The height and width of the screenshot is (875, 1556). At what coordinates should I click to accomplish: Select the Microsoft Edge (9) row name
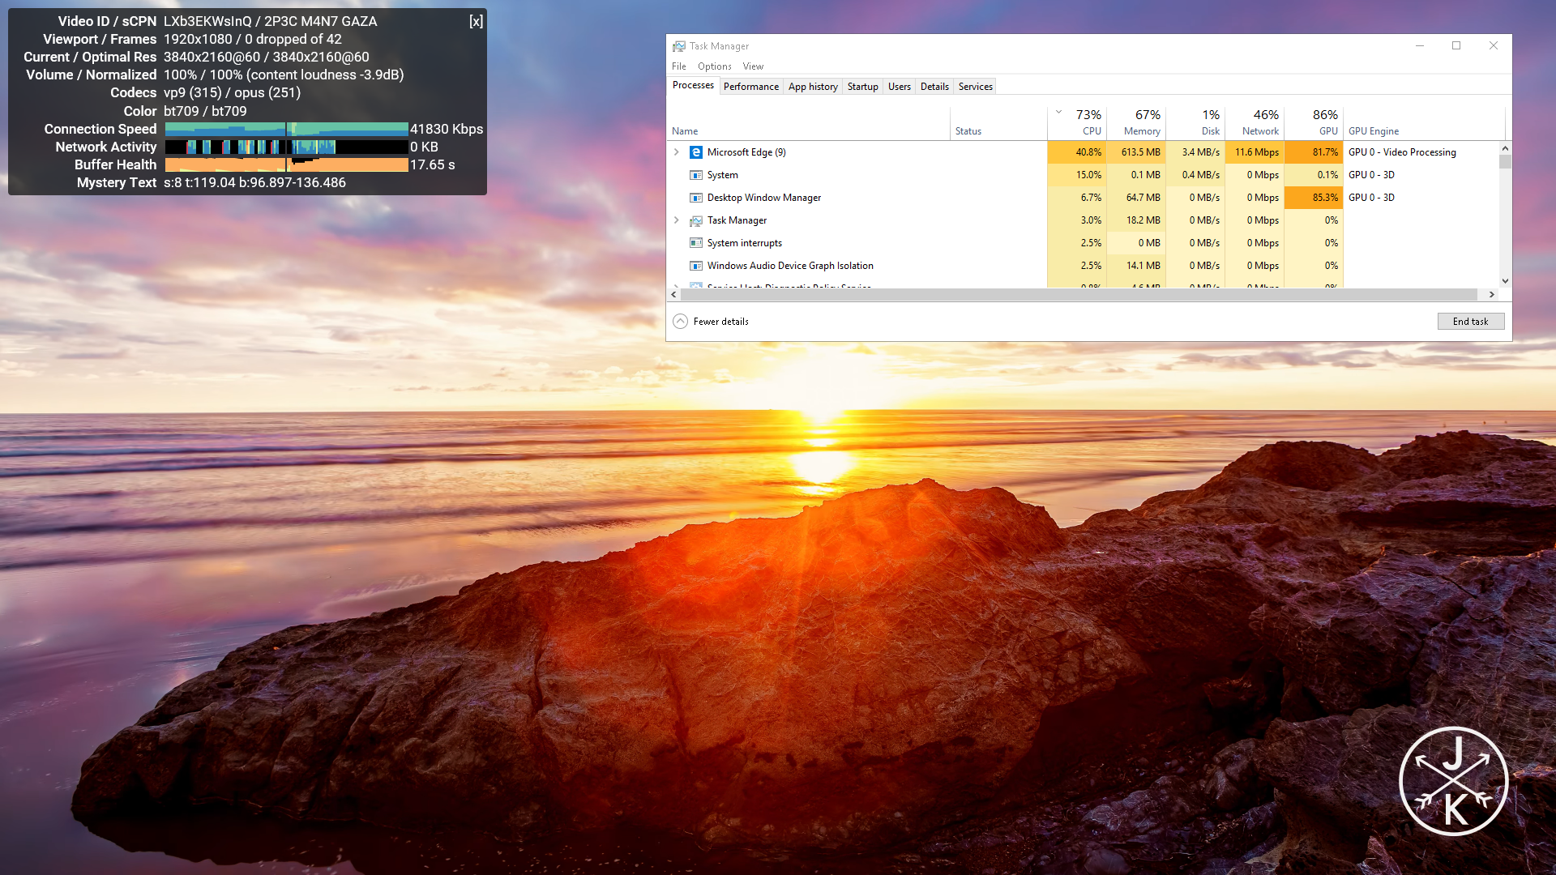[746, 152]
